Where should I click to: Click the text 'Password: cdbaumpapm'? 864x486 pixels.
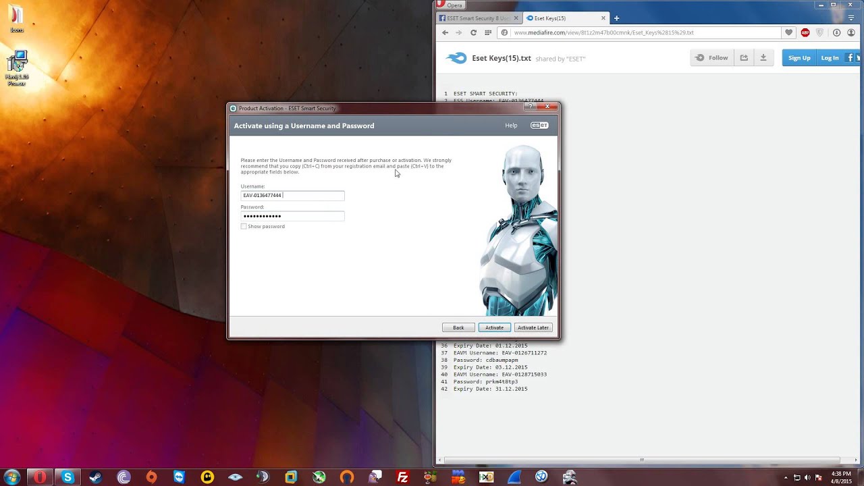[x=485, y=360]
